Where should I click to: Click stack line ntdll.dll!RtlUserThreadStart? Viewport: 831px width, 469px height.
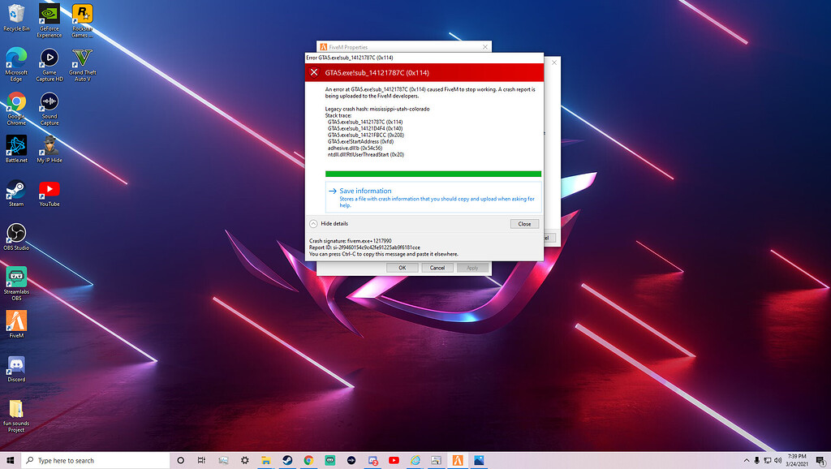pos(366,155)
